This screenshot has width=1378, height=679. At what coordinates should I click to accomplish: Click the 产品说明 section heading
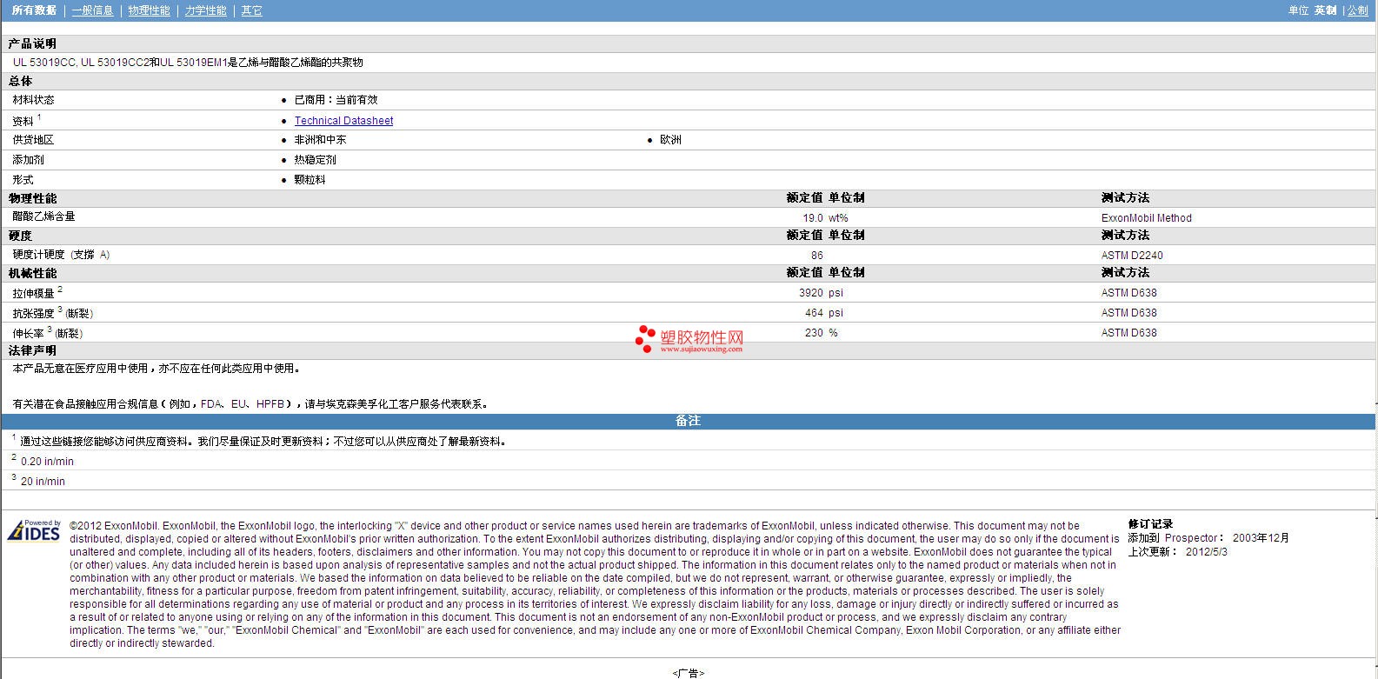coord(32,43)
